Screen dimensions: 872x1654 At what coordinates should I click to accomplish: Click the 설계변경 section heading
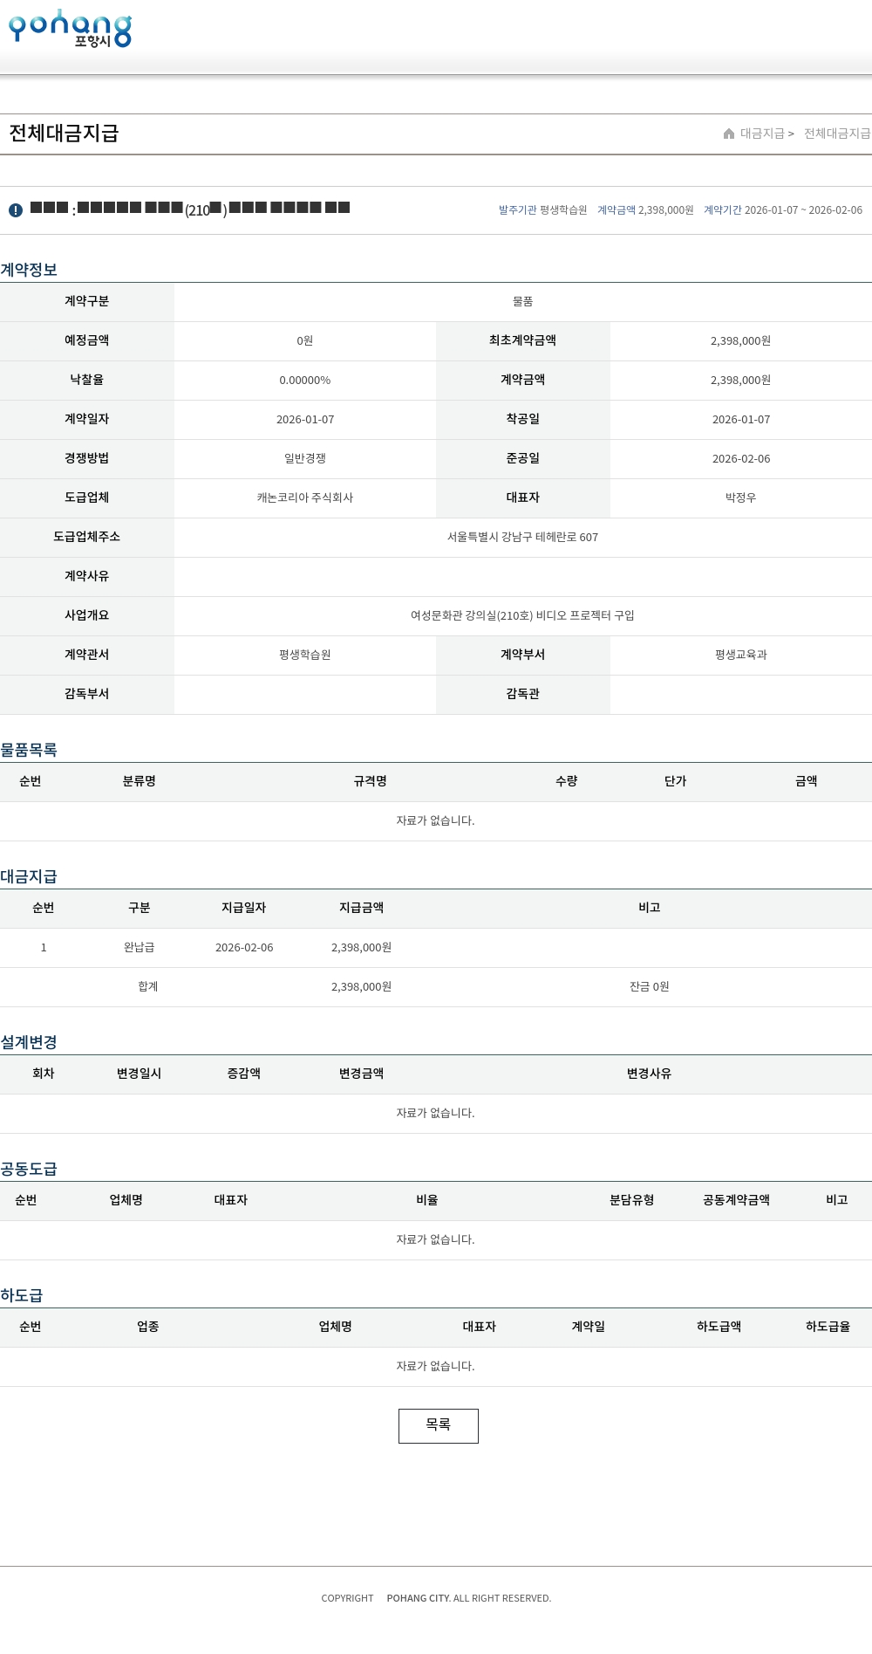[29, 1042]
